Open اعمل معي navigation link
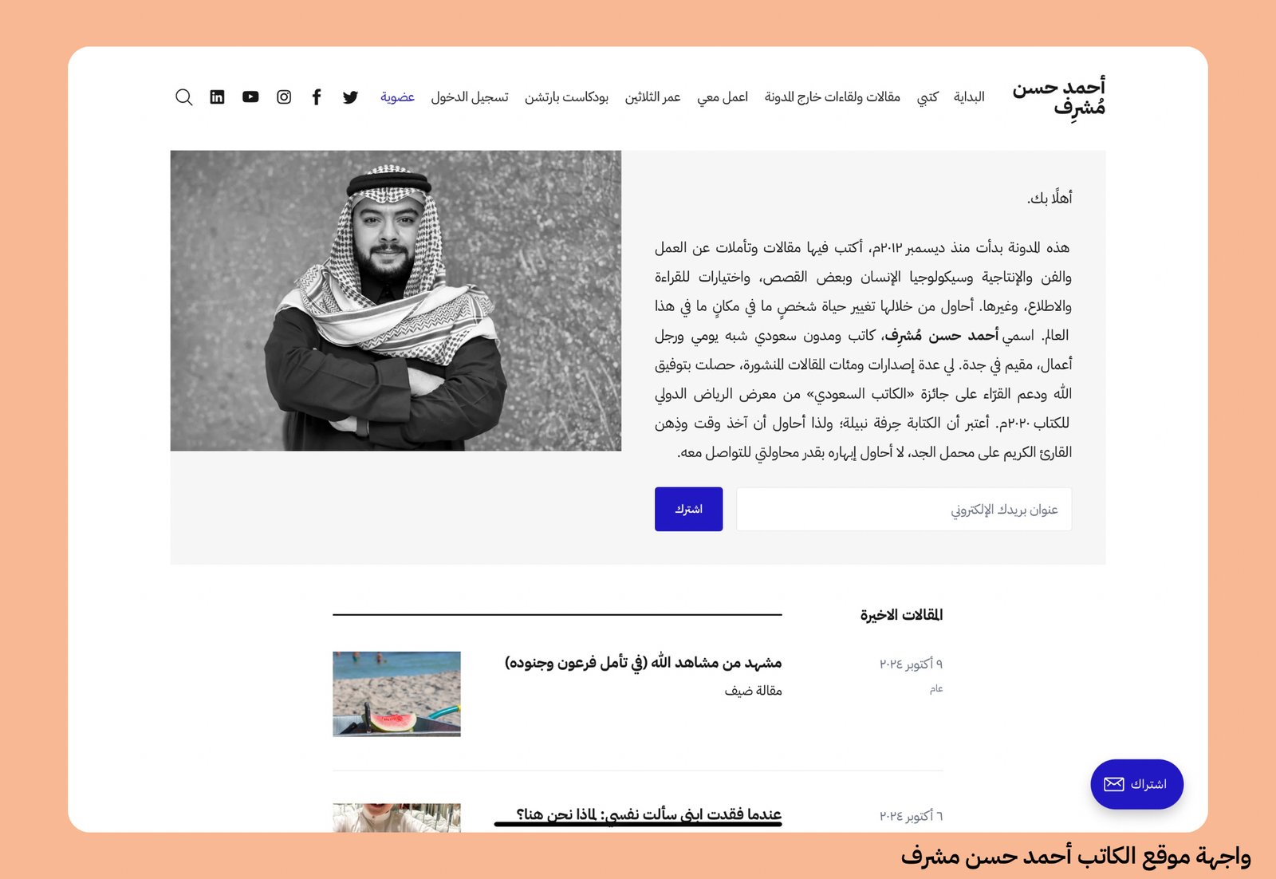The image size is (1276, 879). click(723, 97)
